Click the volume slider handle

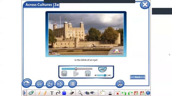tap(105, 75)
